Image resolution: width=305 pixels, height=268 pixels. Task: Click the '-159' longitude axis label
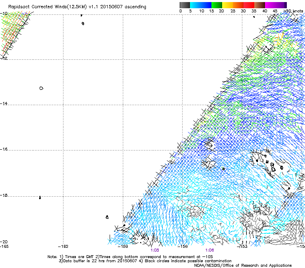click(x=123, y=247)
